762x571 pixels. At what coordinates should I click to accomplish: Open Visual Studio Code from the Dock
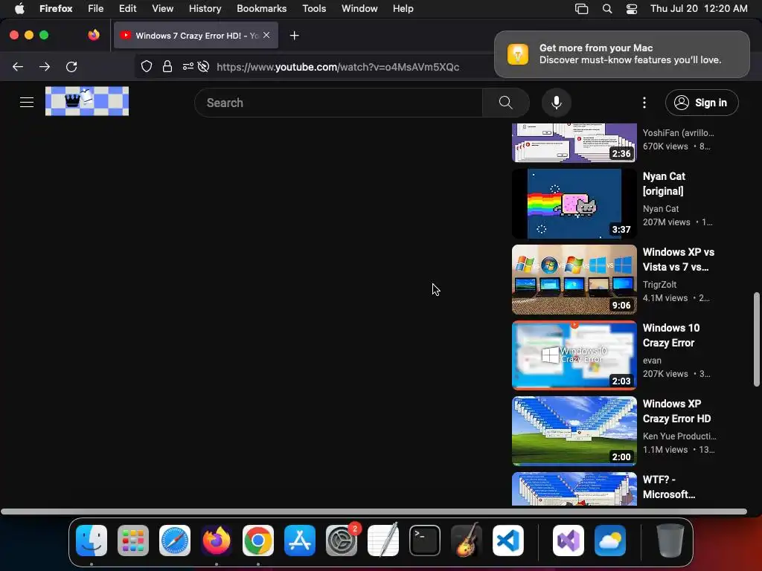[x=508, y=541]
